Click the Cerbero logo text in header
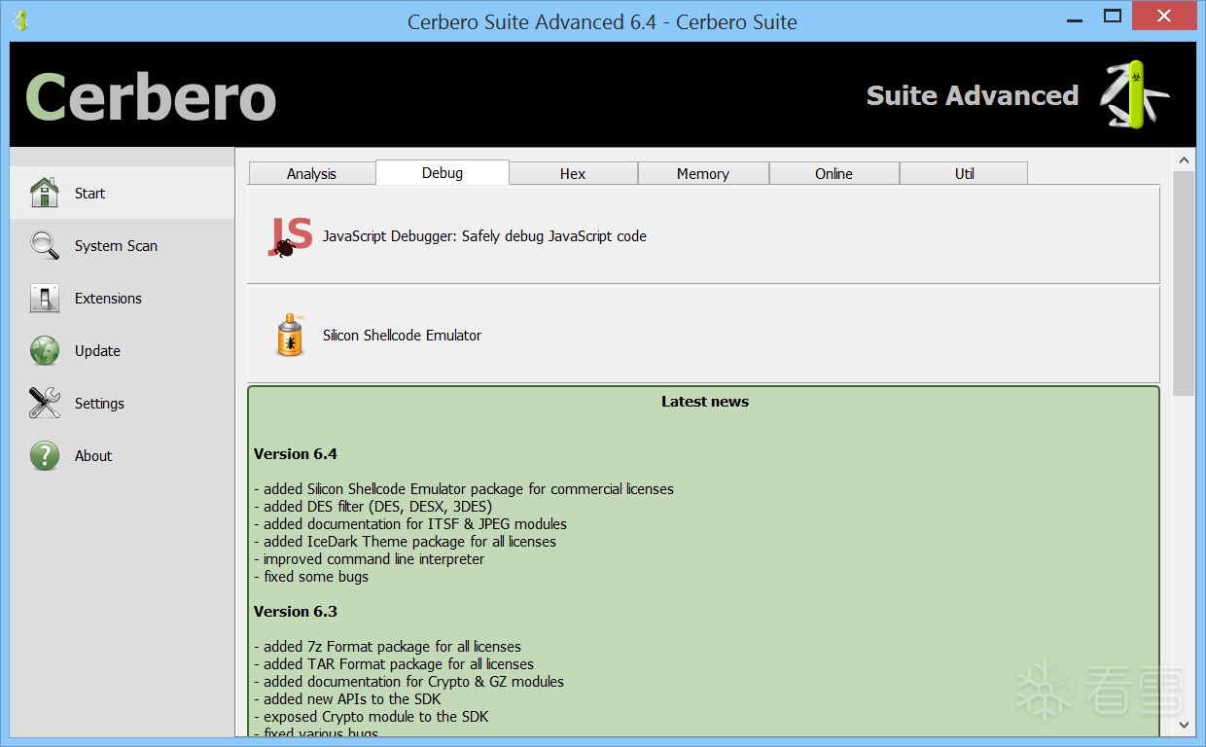The image size is (1206, 747). pyautogui.click(x=151, y=96)
